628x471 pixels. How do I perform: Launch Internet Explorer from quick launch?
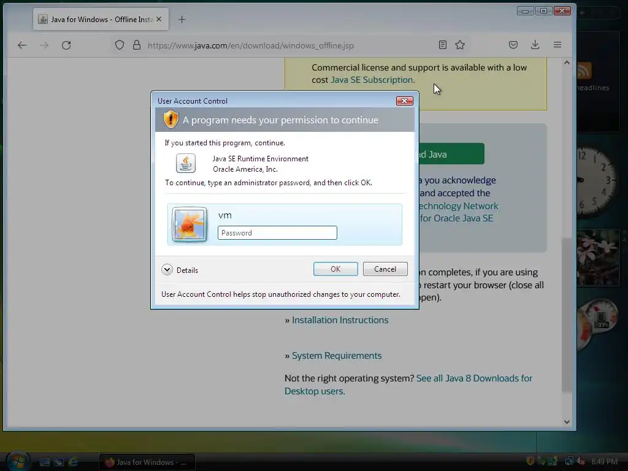(x=74, y=462)
